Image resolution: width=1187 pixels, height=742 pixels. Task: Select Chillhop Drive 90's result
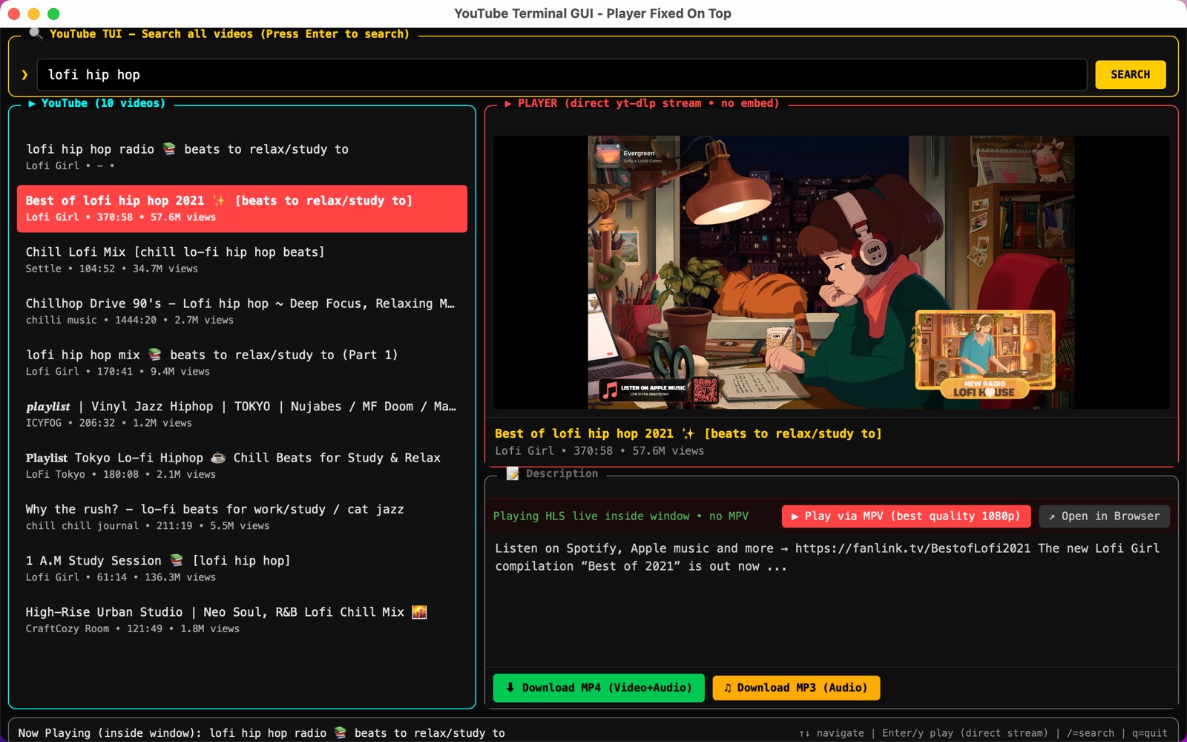point(242,311)
